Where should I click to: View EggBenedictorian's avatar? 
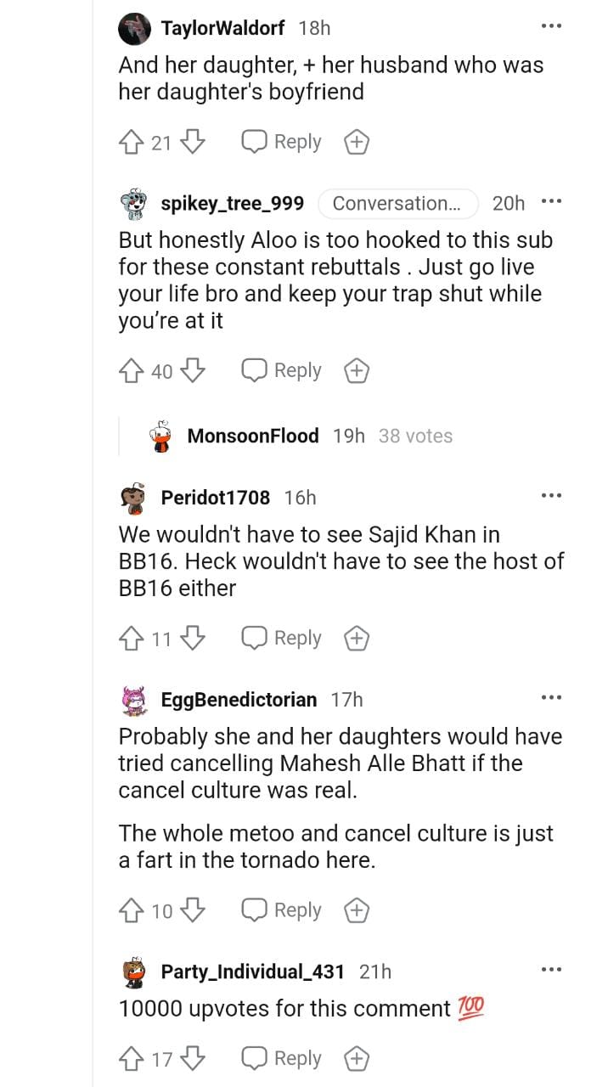pos(134,700)
